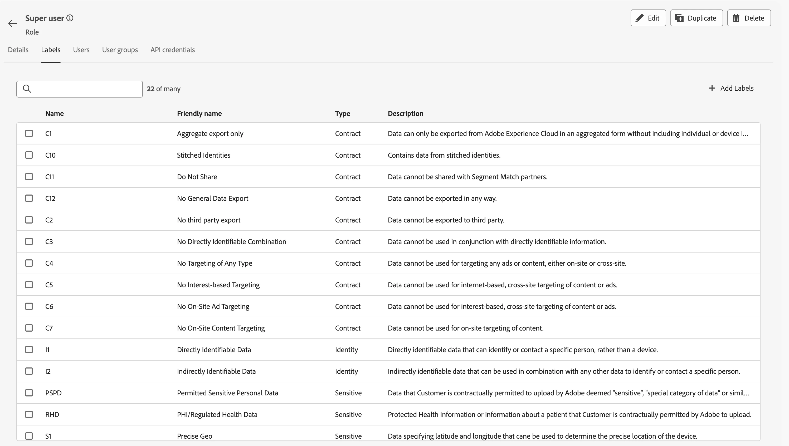
Task: Toggle the C4 No Targeting checkbox
Action: point(29,263)
